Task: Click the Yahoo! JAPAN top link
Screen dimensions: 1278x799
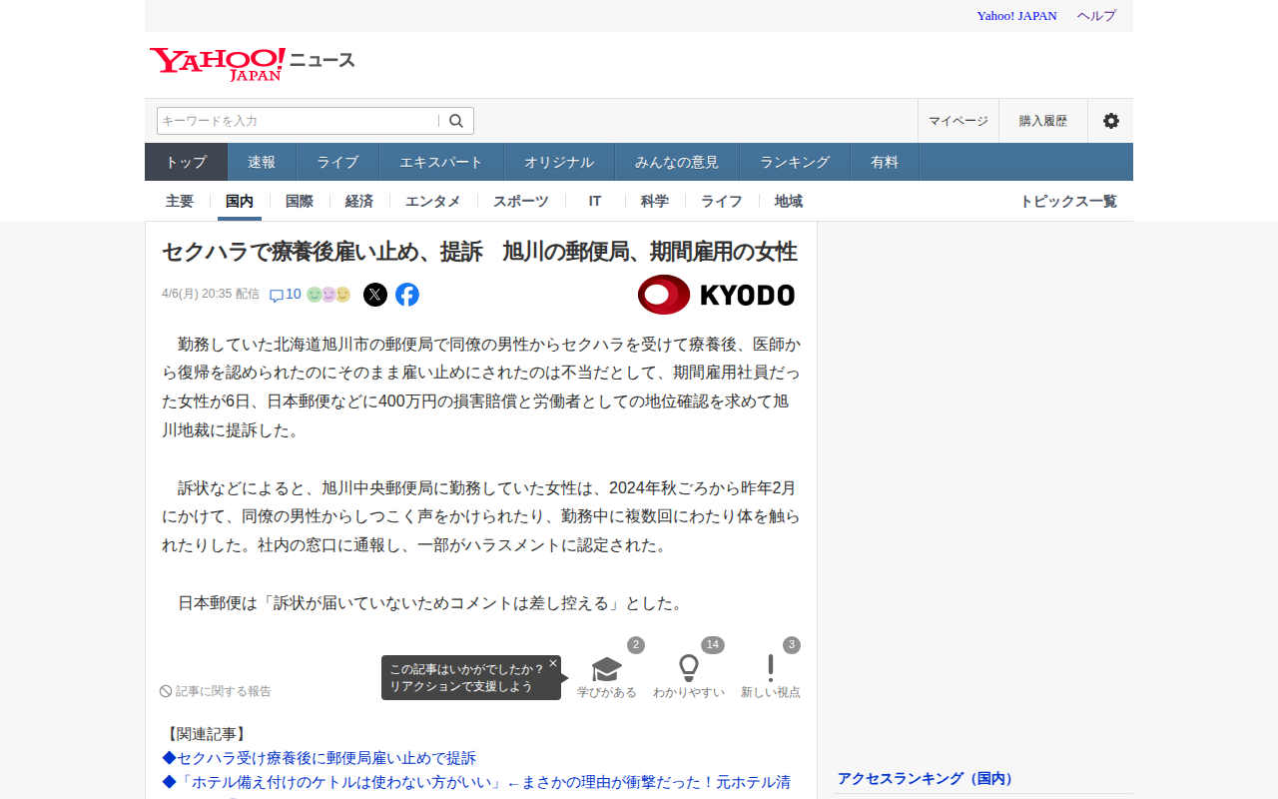Action: point(1016,16)
